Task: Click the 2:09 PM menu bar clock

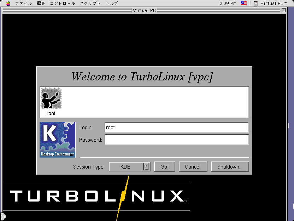Action: tap(228, 4)
